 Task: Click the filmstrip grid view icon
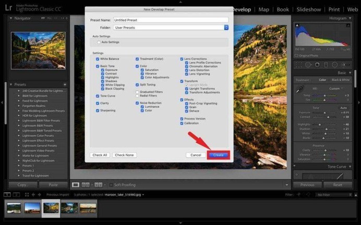click(x=27, y=195)
